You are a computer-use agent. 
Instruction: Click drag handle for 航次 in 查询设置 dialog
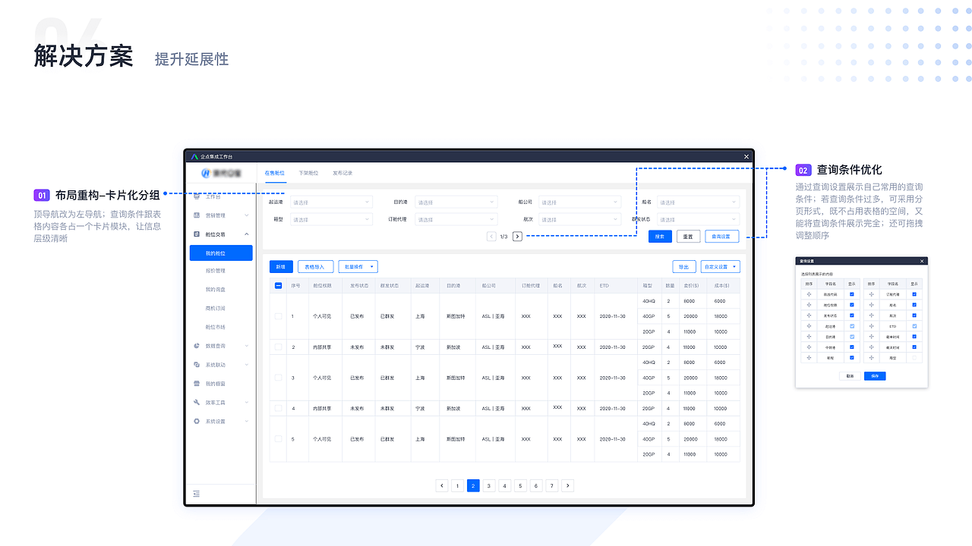(x=871, y=315)
